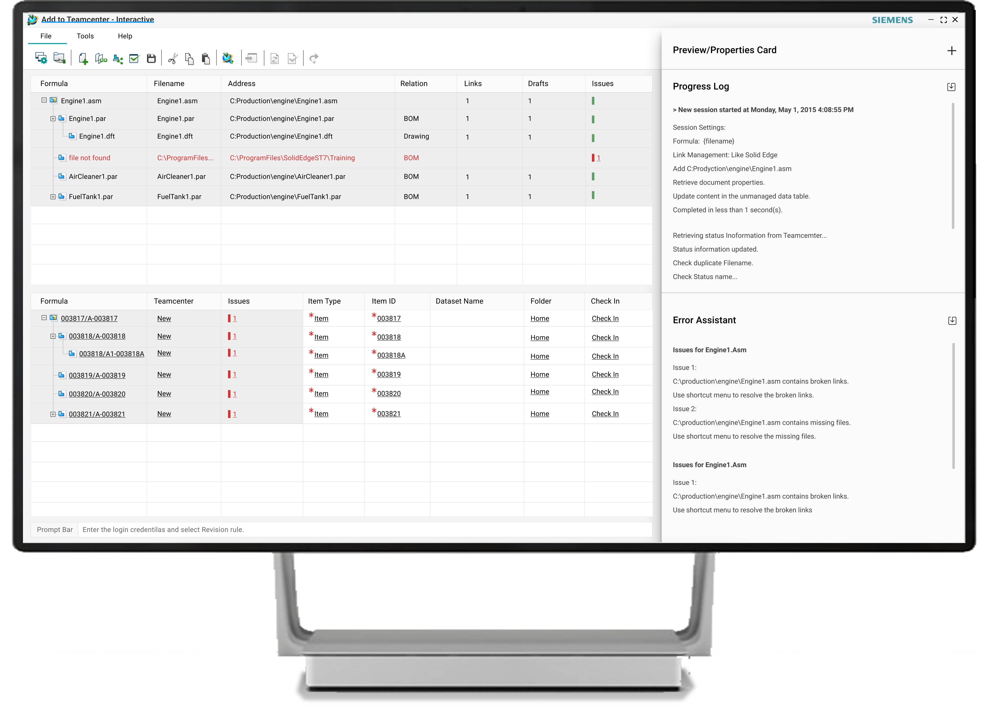Click the app logo in title bar
This screenshot has height=711, width=993.
[x=32, y=19]
